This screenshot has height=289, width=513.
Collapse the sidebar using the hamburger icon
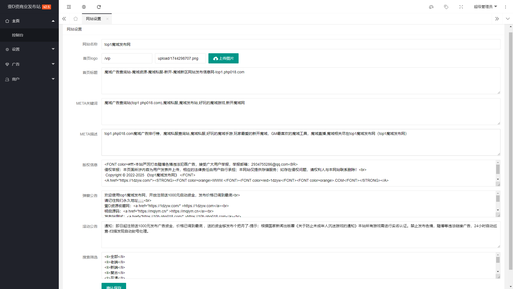coord(69,7)
